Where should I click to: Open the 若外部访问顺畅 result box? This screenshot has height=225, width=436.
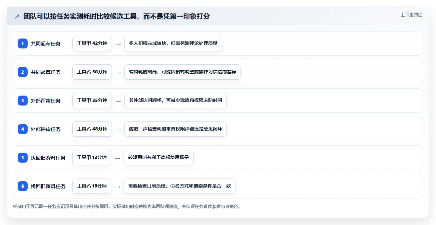[x=176, y=101]
